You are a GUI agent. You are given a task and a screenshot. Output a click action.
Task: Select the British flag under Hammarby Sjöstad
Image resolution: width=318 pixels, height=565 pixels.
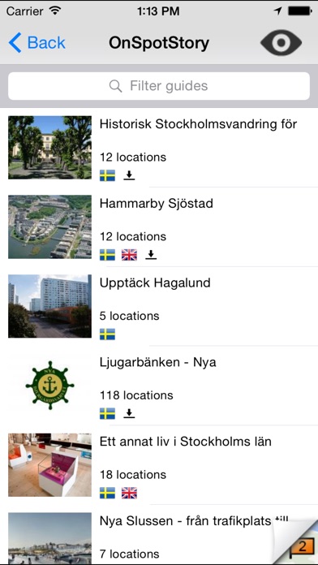click(x=129, y=255)
